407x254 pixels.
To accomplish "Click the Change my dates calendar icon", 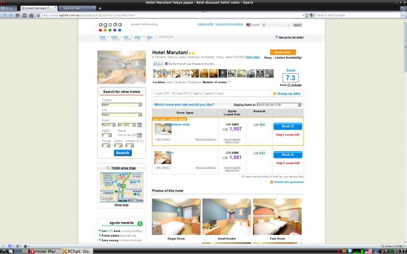I will [x=274, y=94].
